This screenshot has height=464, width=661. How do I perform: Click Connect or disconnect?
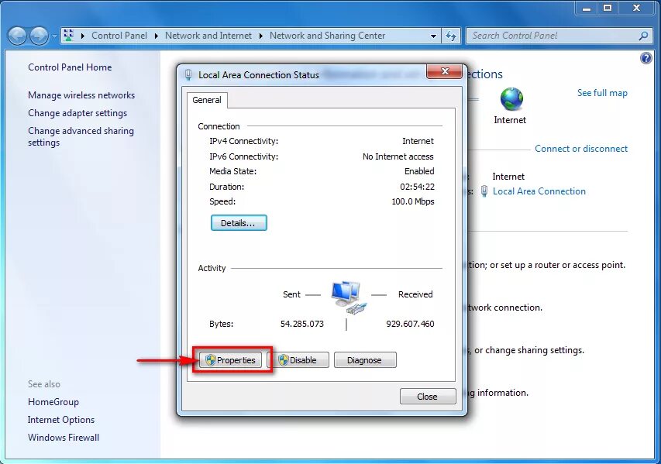[x=581, y=149]
